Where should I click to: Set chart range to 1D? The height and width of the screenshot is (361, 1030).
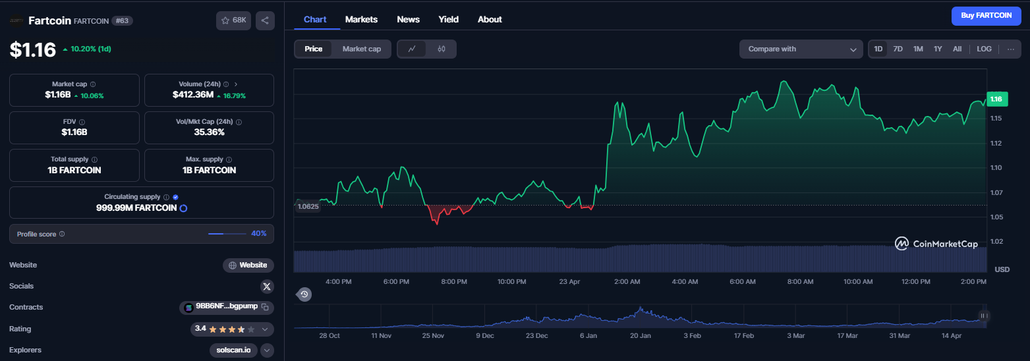(878, 49)
